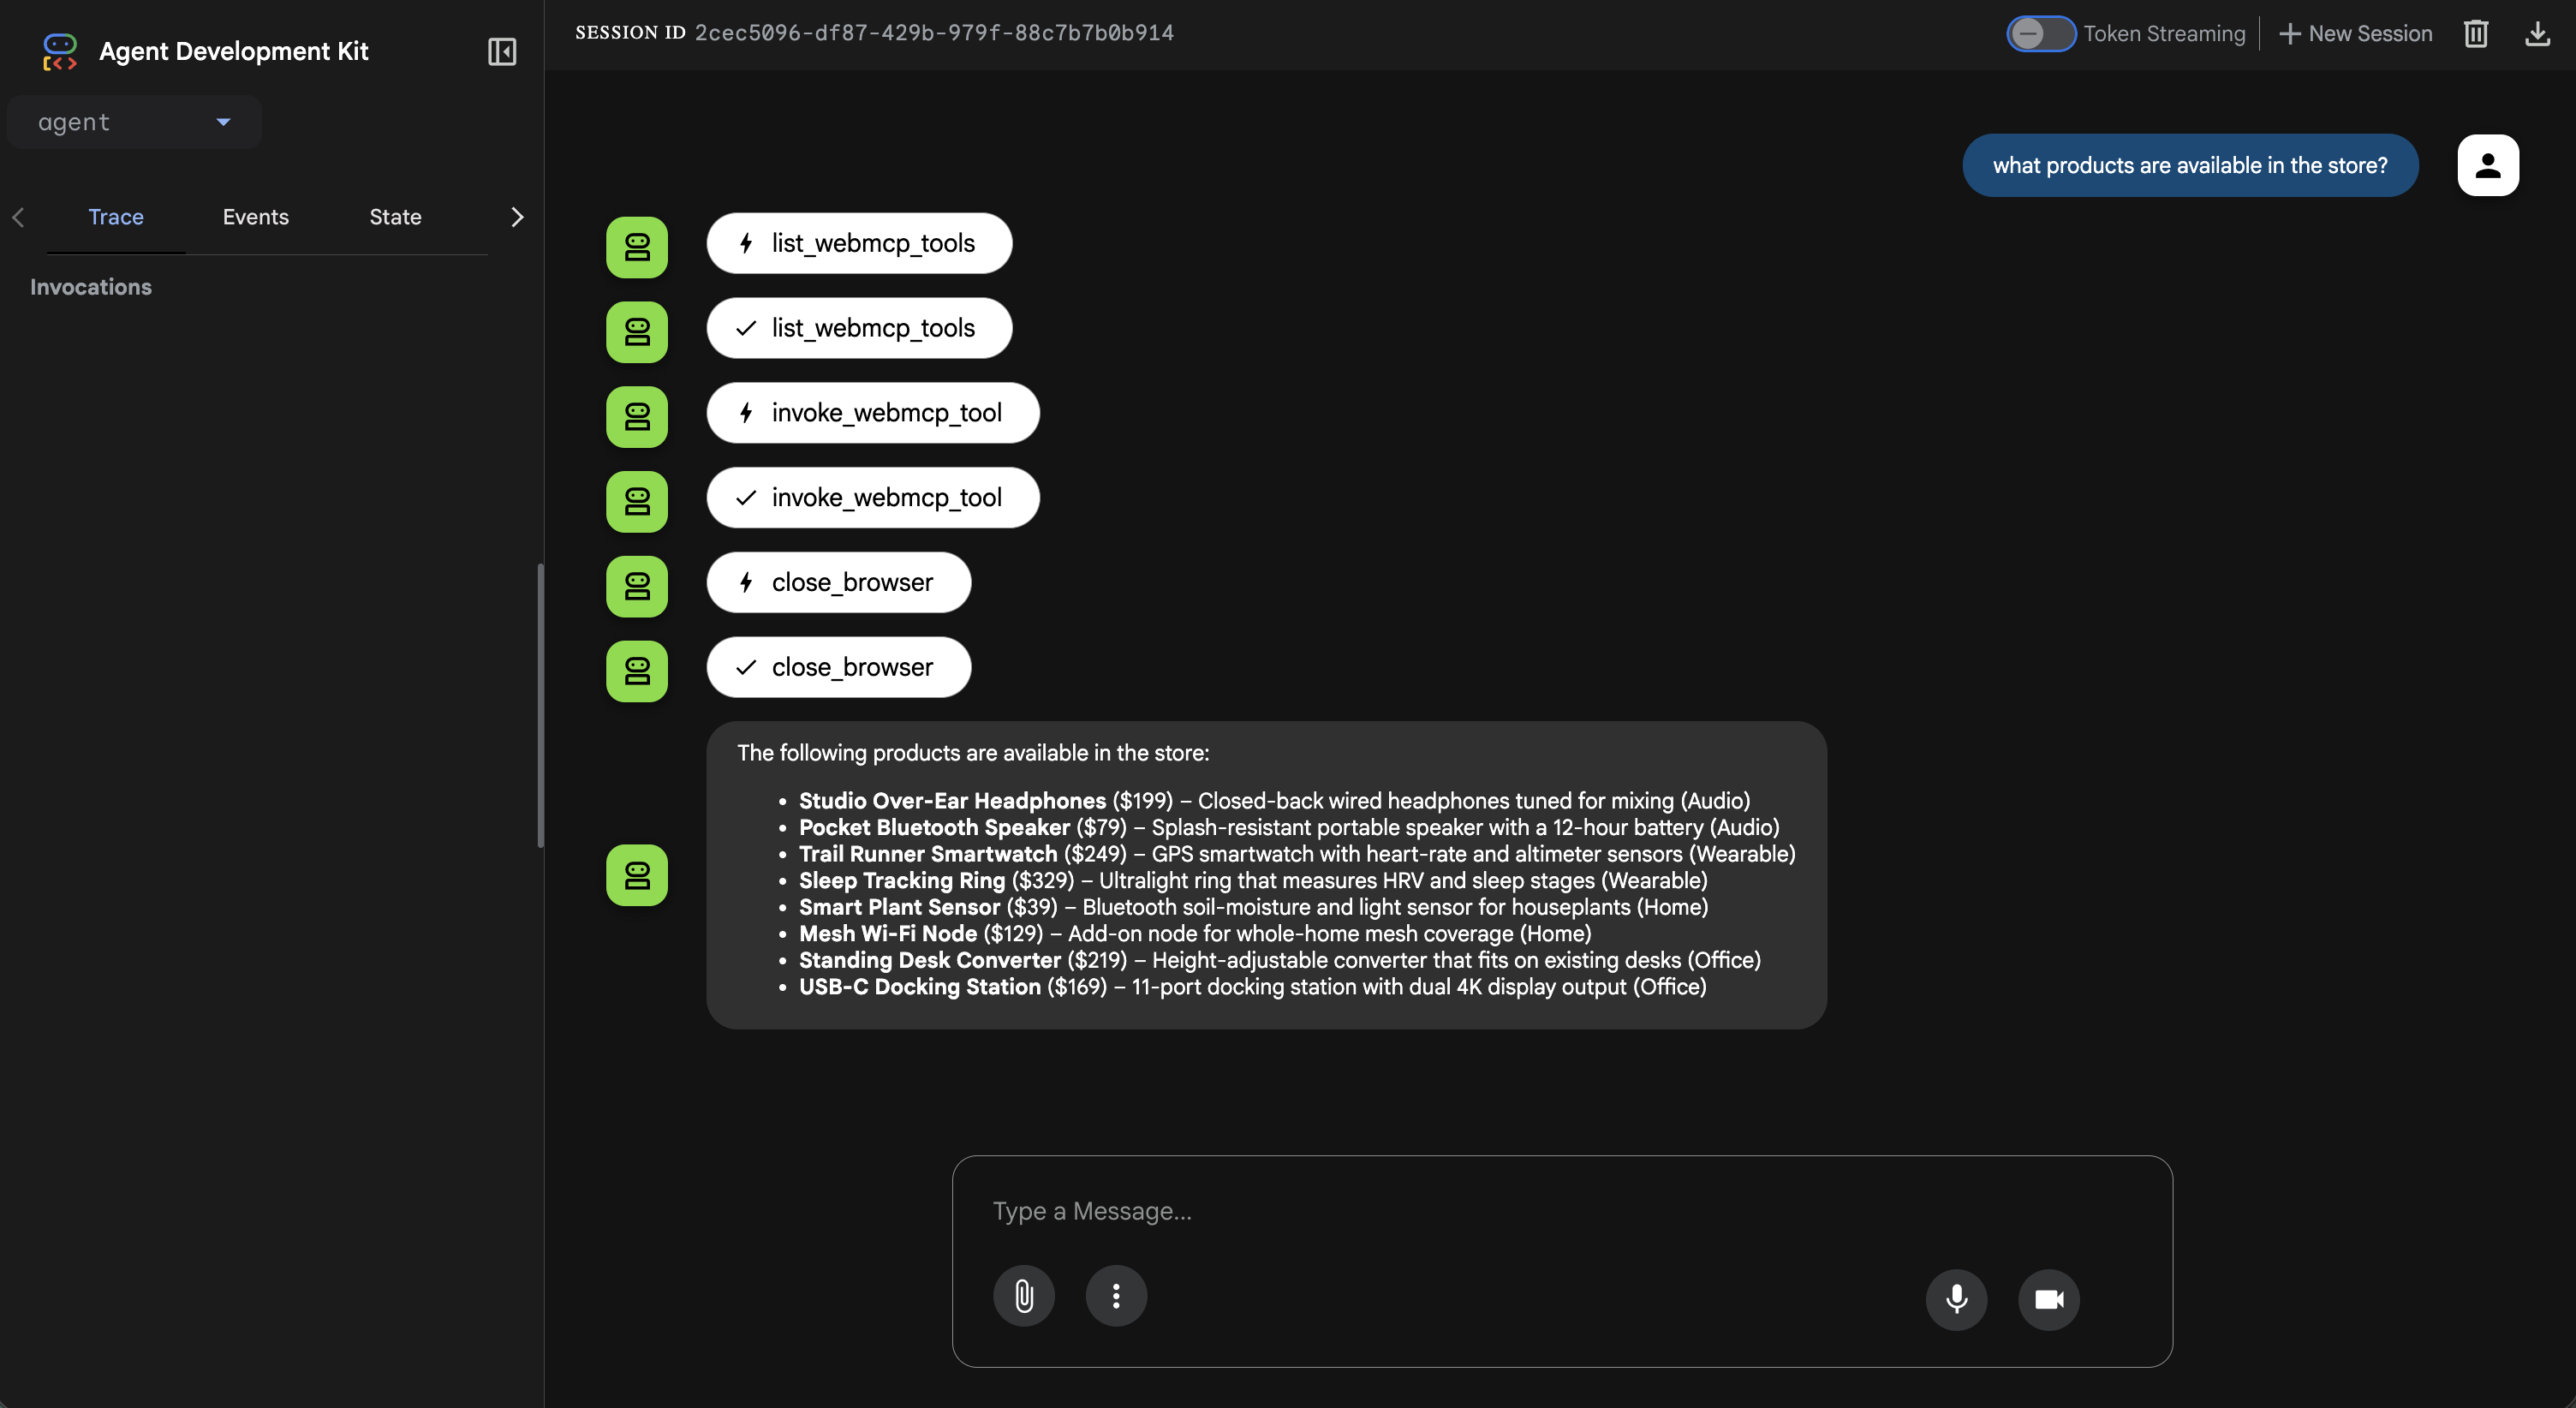
Task: Click the user message about store products
Action: pyautogui.click(x=2190, y=165)
